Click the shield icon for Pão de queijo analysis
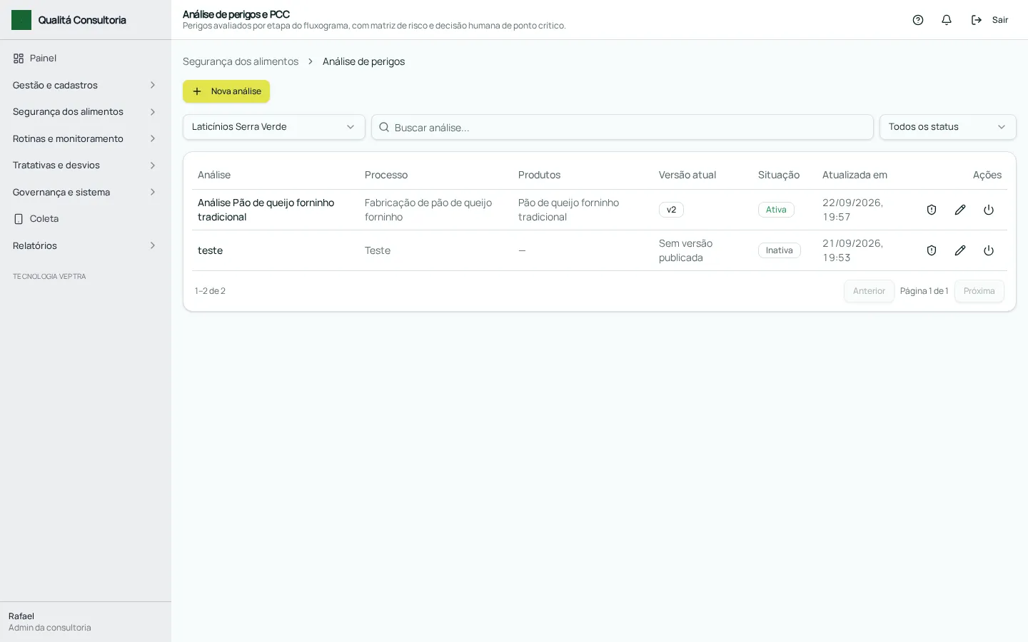This screenshot has width=1028, height=642. (x=932, y=210)
